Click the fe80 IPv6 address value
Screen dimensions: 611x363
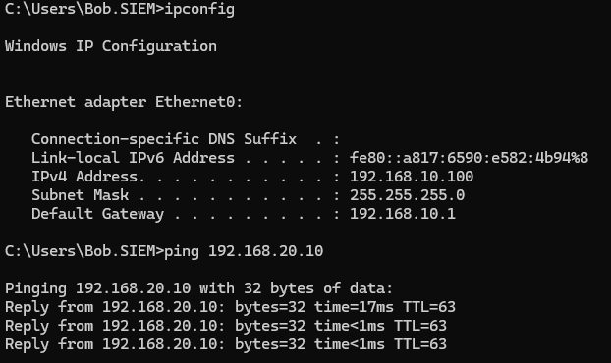469,158
